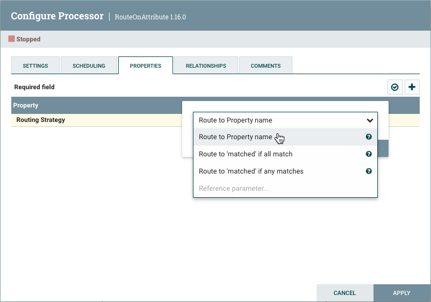
Task: Click the add property plus icon
Action: 412,87
